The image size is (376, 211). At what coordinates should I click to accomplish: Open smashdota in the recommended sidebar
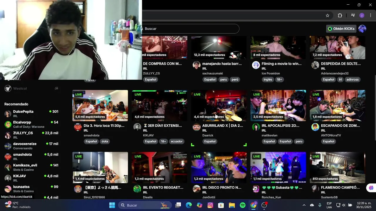click(31, 156)
